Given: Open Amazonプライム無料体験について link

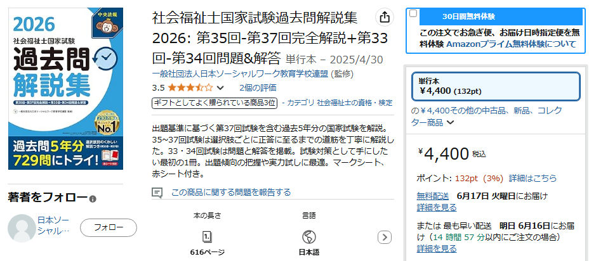Looking at the screenshot, I should pyautogui.click(x=511, y=44).
